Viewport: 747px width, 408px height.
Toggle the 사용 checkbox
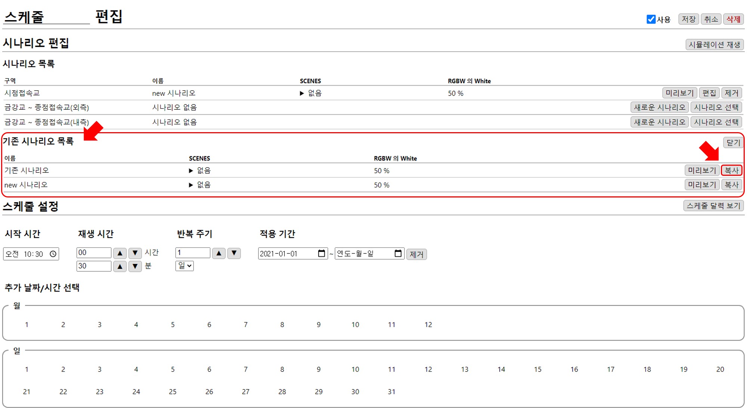click(x=651, y=19)
